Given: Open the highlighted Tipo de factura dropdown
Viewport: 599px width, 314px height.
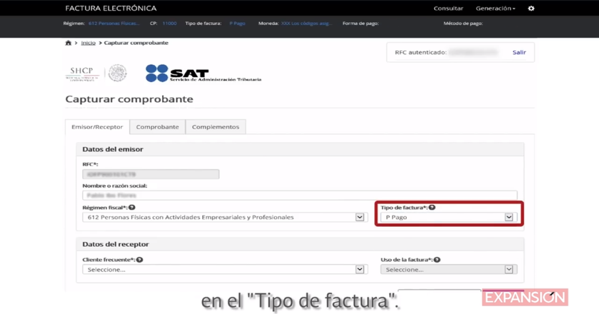Looking at the screenshot, I should [x=509, y=217].
